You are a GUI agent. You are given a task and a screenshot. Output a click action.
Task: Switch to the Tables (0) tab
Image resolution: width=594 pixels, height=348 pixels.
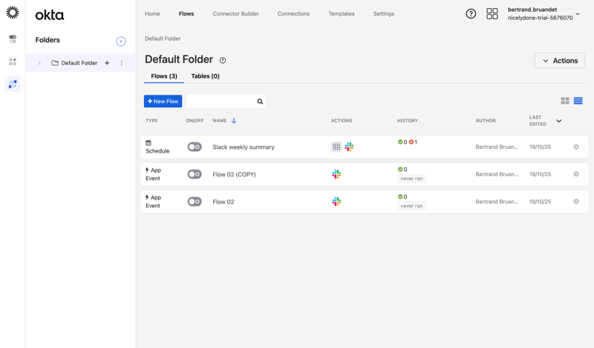click(206, 76)
